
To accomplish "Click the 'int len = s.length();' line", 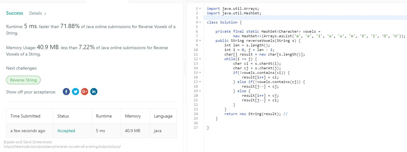I will tap(247, 45).
